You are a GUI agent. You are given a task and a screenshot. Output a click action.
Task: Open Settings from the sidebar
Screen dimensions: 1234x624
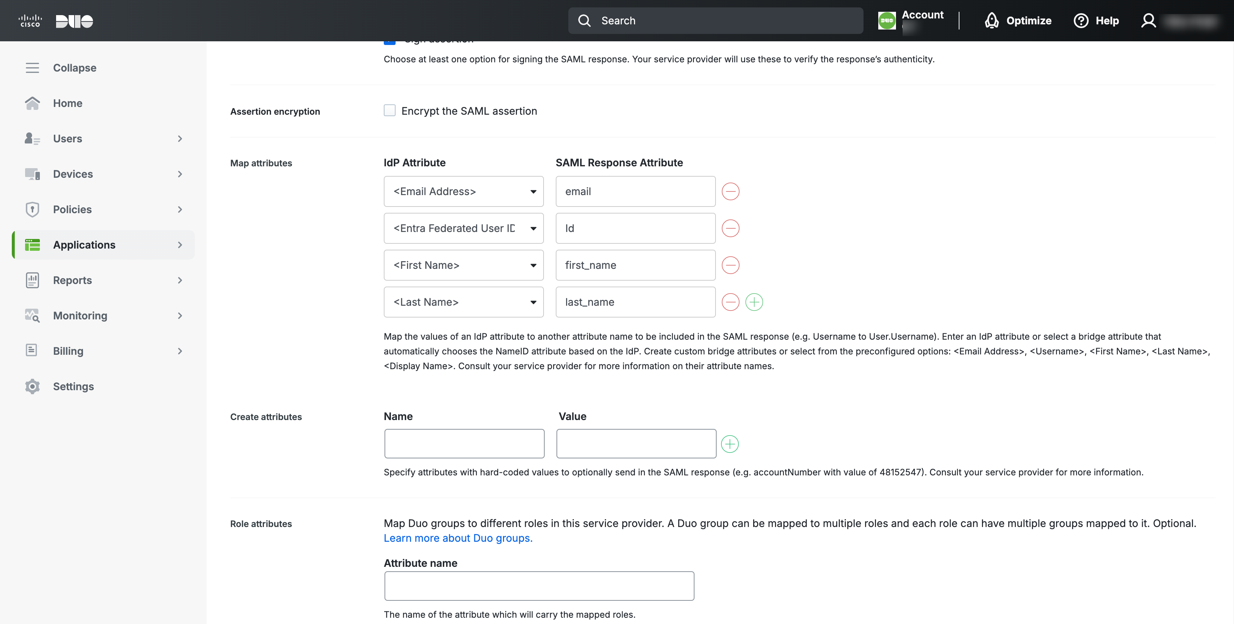point(32,386)
